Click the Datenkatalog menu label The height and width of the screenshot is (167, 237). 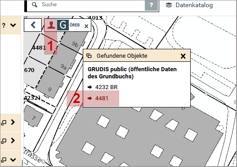tap(194, 5)
